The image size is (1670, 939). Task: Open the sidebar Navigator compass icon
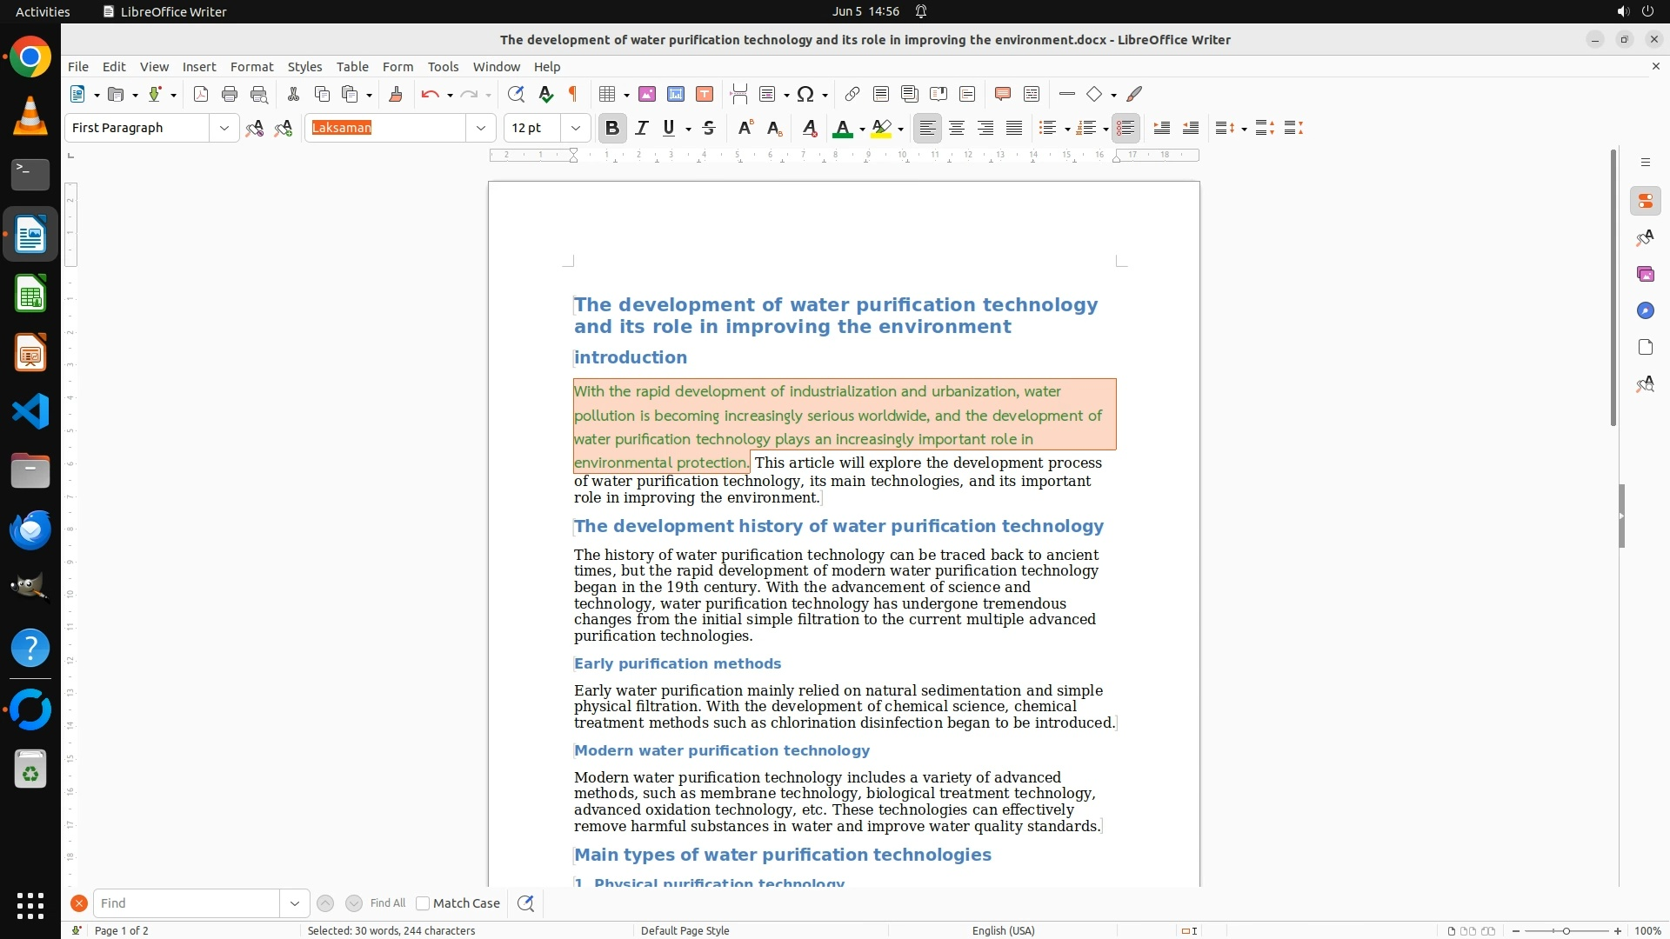click(x=1645, y=310)
